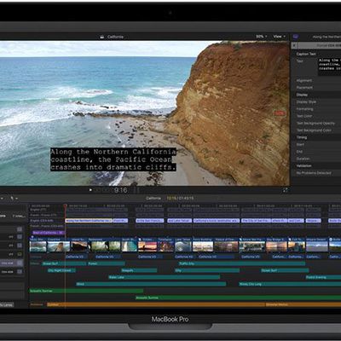The height and width of the screenshot is (341, 341).
Task: Select the 'Along the Northern California' caption clip
Action: (x=89, y=221)
